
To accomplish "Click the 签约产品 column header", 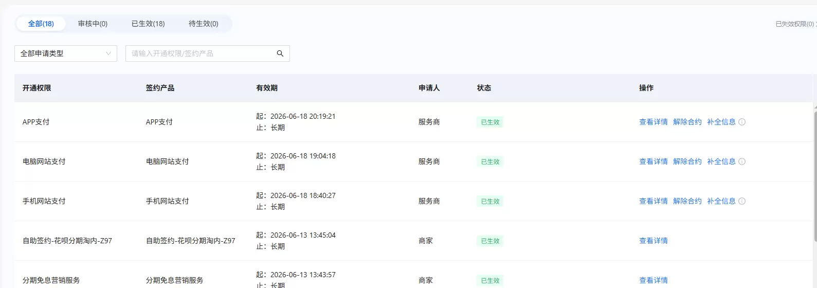I will point(160,88).
